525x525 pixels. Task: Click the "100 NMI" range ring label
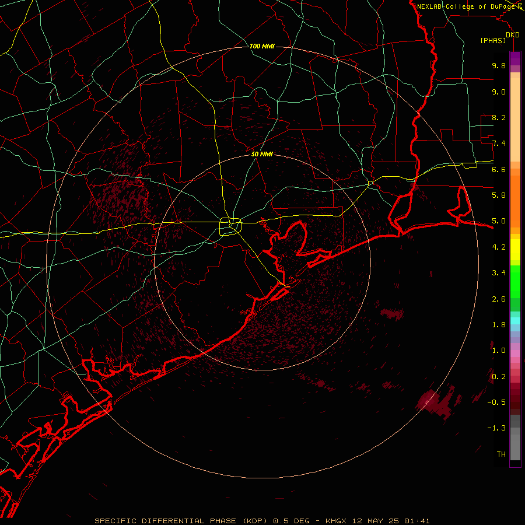tap(262, 46)
